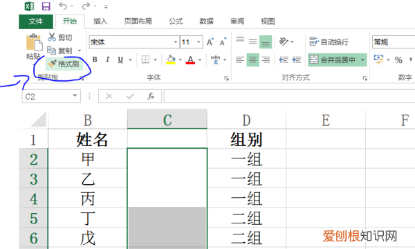Align text left
This screenshot has width=415, height=249.
click(240, 59)
